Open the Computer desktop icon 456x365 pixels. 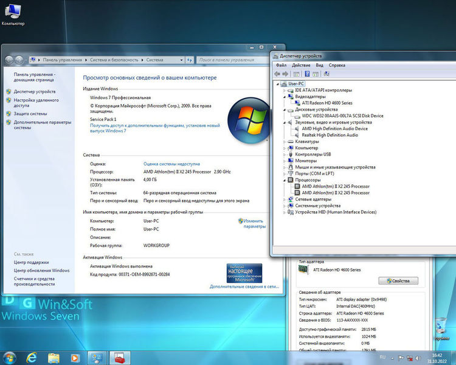click(13, 15)
